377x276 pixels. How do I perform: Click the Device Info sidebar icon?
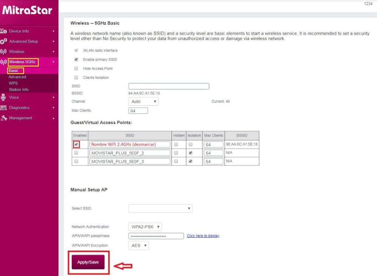(3, 31)
